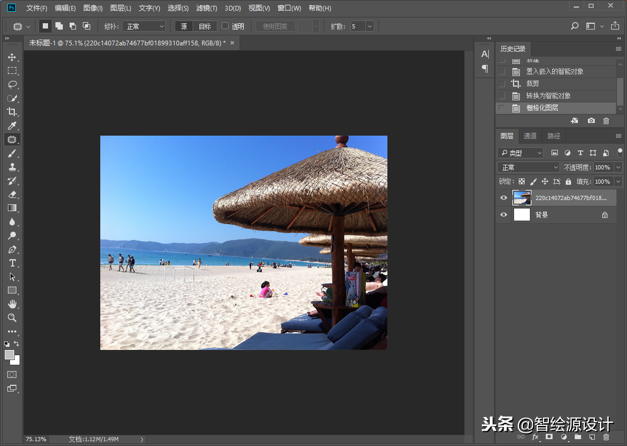Screen dimensions: 627x446
Task: Select the Hand tool
Action: (12, 304)
